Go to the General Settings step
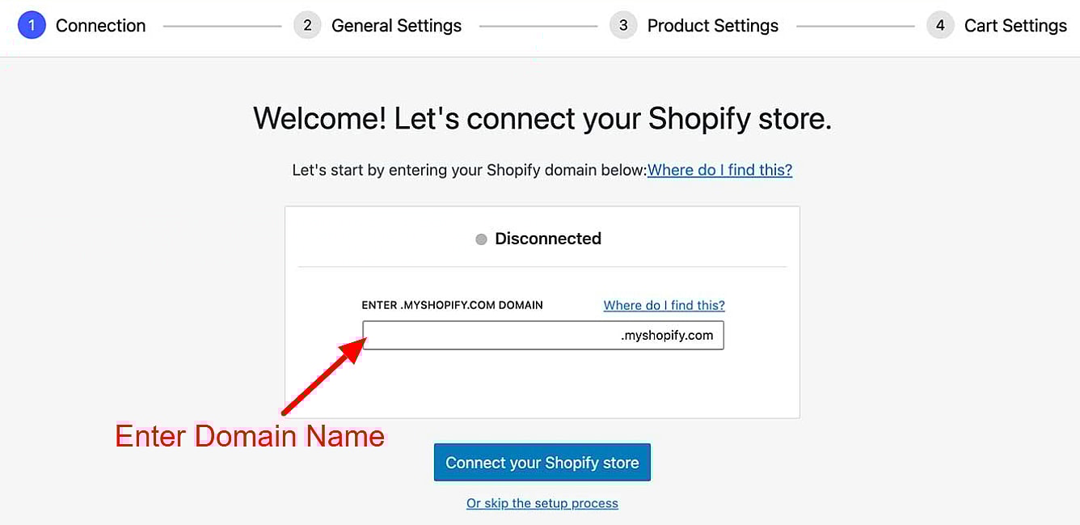This screenshot has height=525, width=1080. pyautogui.click(x=396, y=26)
